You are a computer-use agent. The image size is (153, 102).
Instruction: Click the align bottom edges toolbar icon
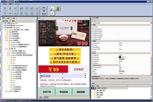point(15,13)
